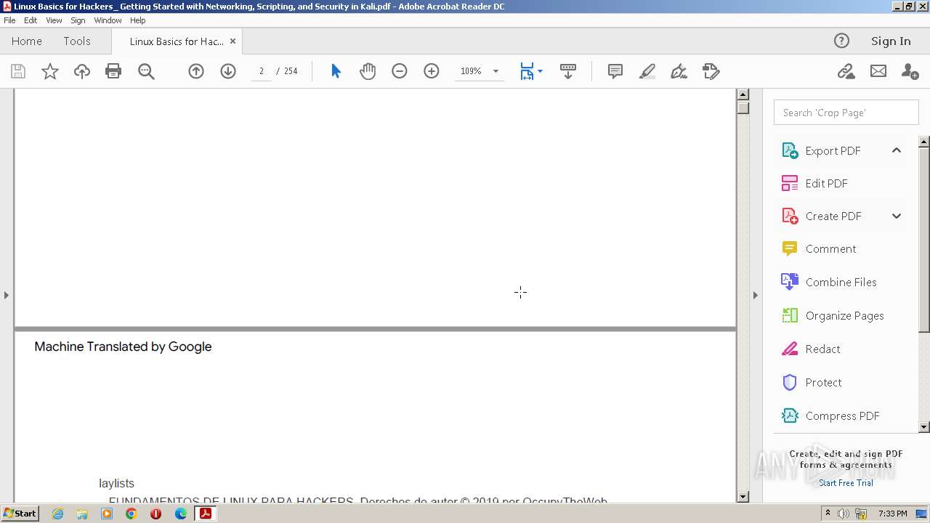Click Create PDF in the tools pane
This screenshot has height=523, width=930.
(x=833, y=216)
